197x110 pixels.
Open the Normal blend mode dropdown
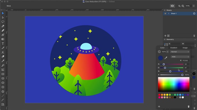coord(180,52)
